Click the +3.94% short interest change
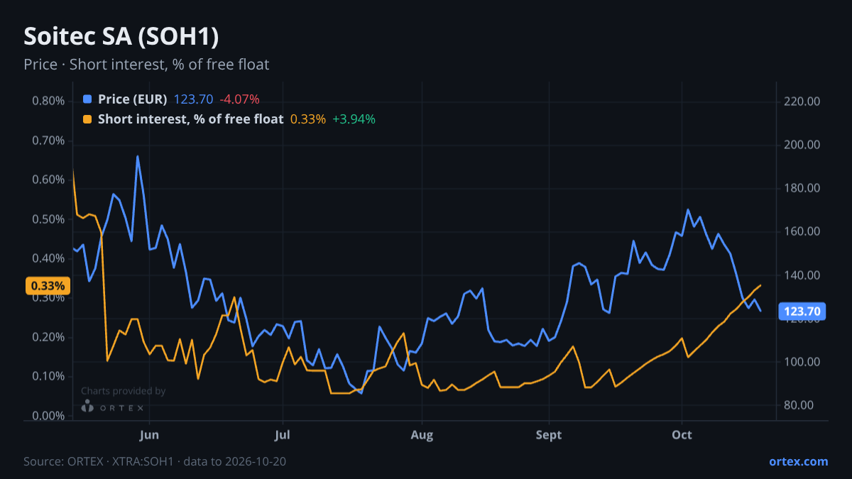 click(354, 119)
